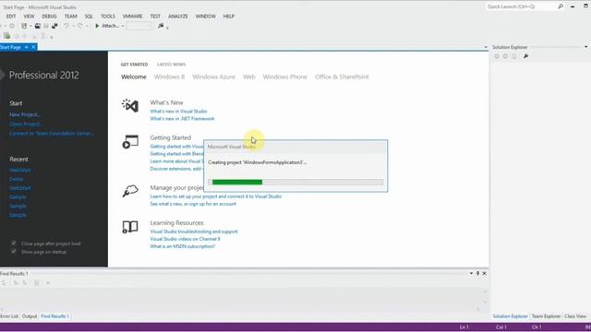This screenshot has width=591, height=332.
Task: Select the Windows 8 tab
Action: tap(169, 77)
